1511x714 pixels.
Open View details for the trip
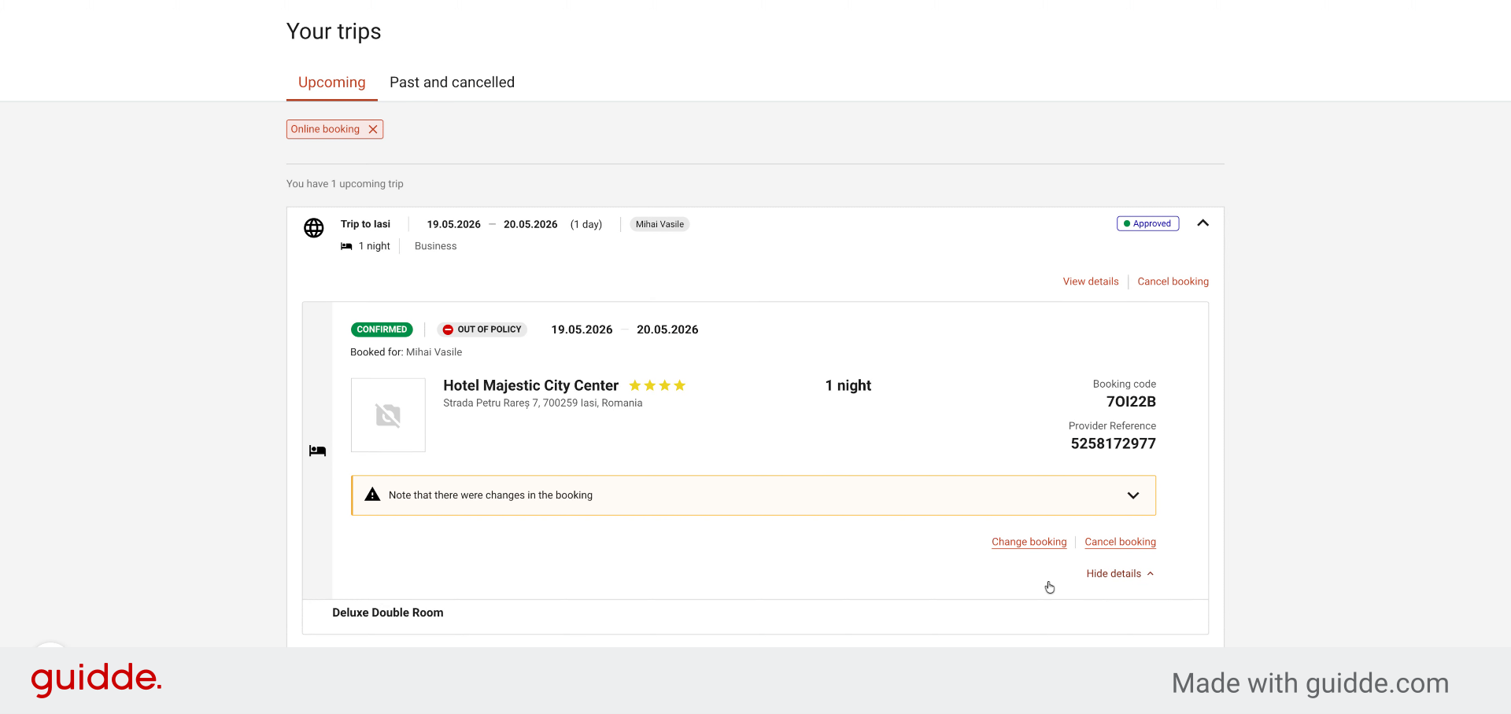(x=1090, y=282)
